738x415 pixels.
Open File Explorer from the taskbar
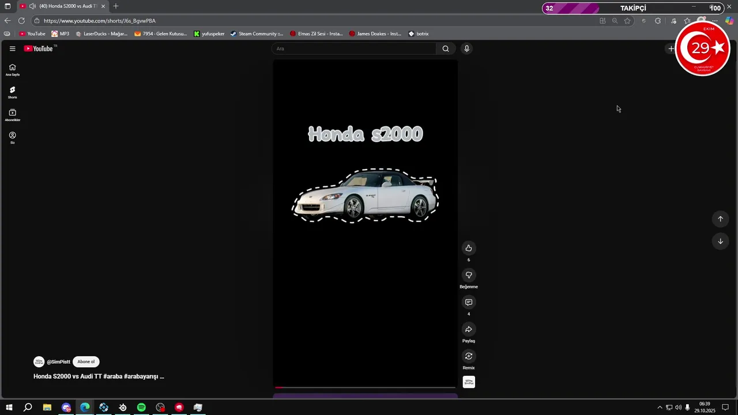(x=47, y=408)
